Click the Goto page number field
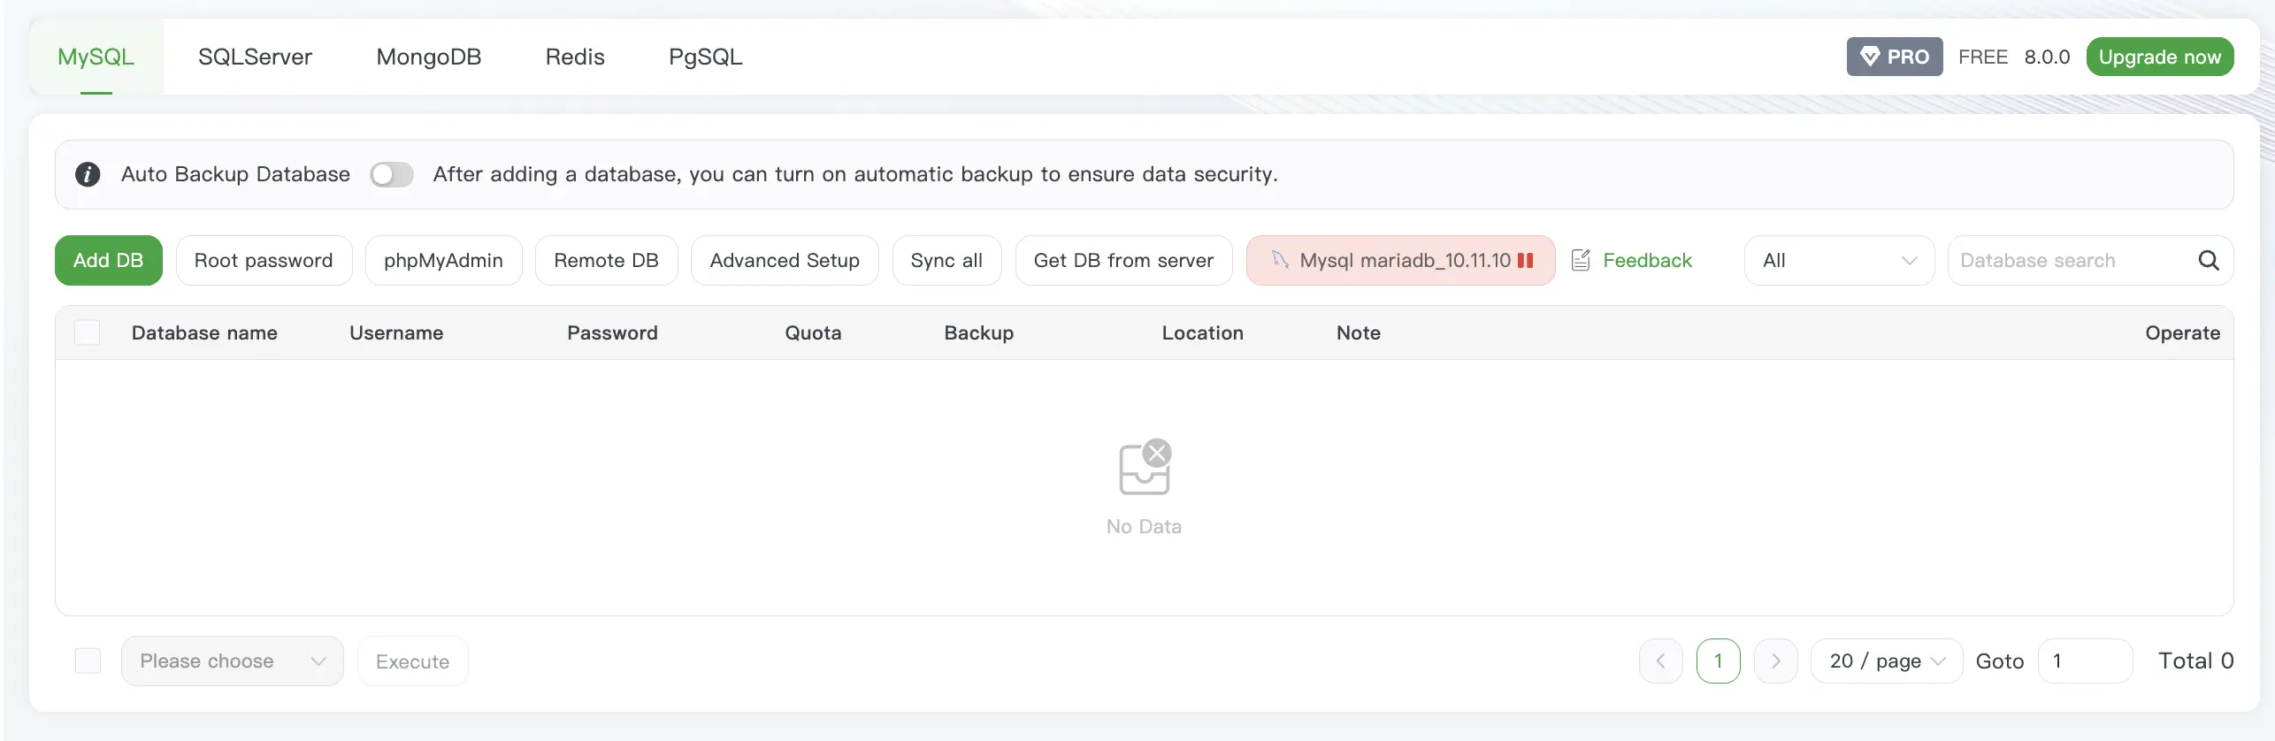 2085,661
